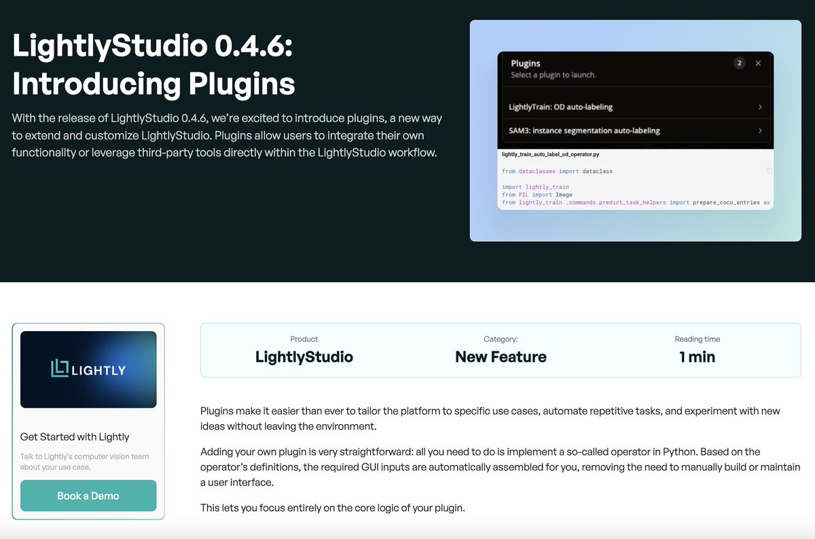Select LightlyTrain: OD auto-labeling plugin row
The image size is (815, 539).
[x=635, y=107]
